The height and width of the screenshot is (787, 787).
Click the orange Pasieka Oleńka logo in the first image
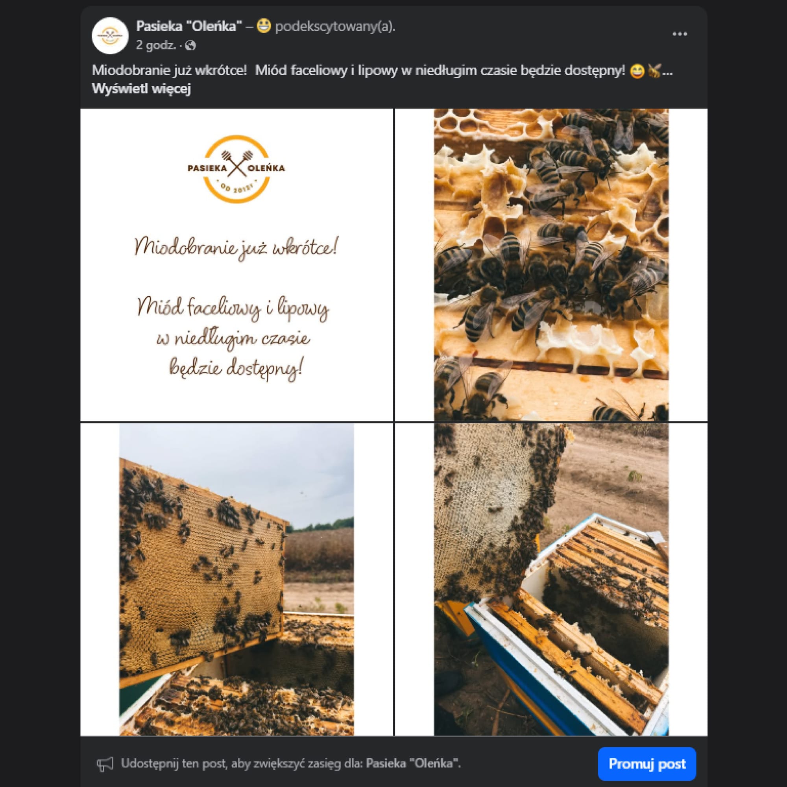pos(236,168)
